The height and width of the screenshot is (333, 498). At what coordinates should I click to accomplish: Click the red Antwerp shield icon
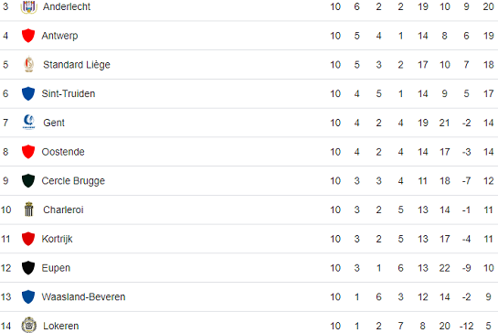tap(28, 36)
